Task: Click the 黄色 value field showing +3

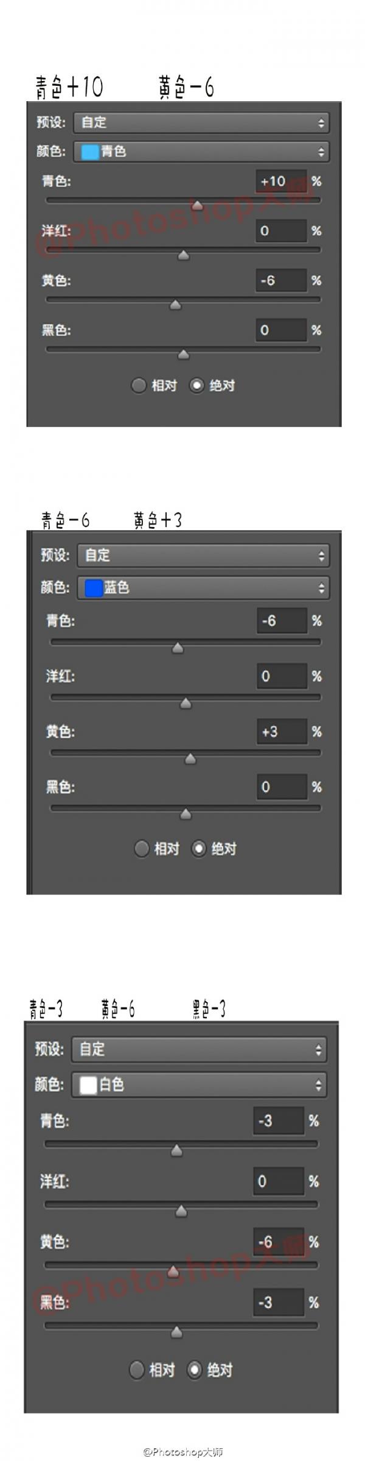Action: coord(282,732)
